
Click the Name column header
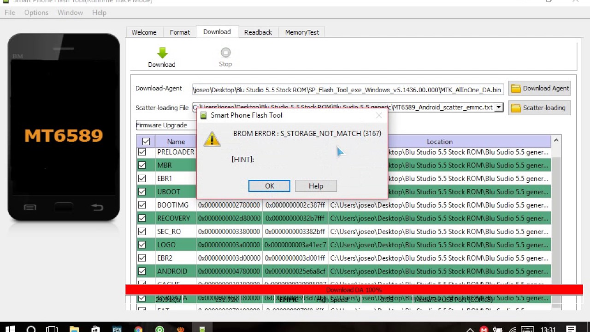pyautogui.click(x=176, y=142)
